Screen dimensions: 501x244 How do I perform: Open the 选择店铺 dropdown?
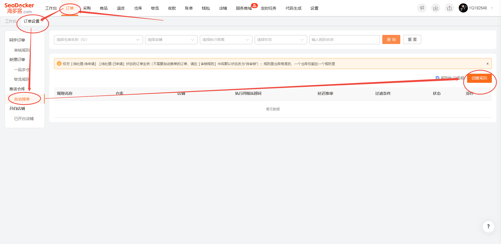(171, 40)
